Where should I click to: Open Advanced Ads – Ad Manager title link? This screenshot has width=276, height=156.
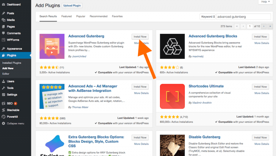(x=93, y=89)
